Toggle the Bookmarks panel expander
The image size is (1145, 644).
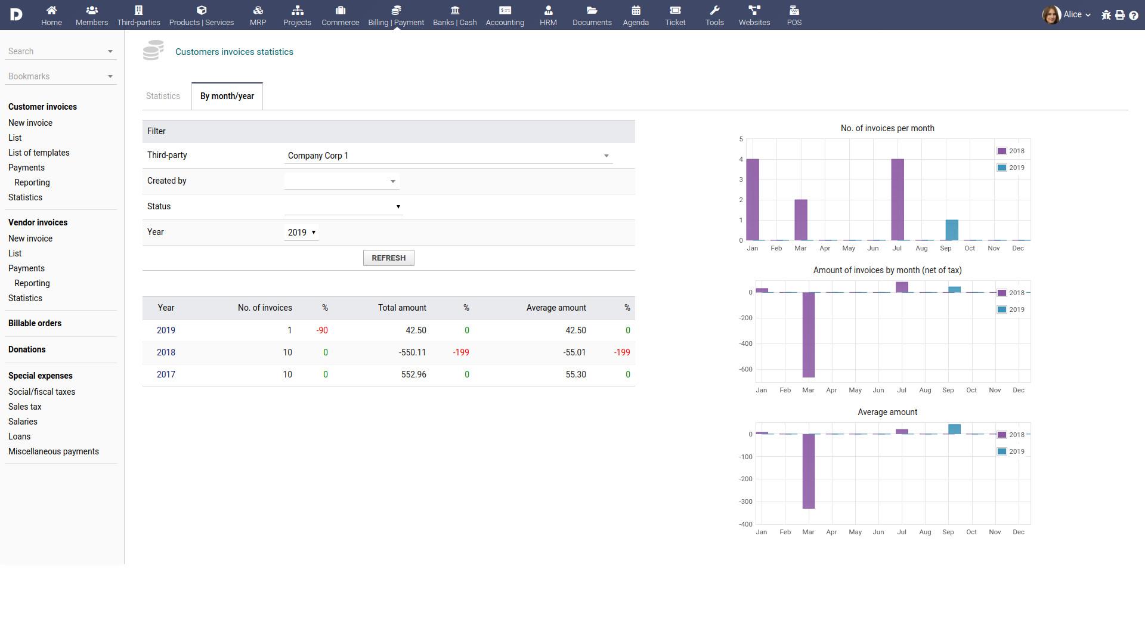pyautogui.click(x=110, y=76)
